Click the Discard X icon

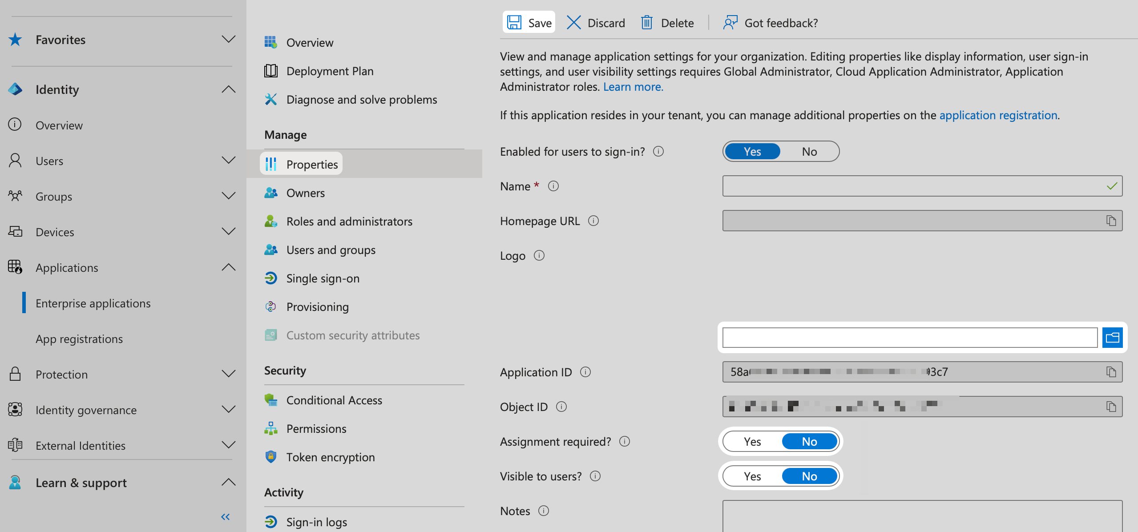click(x=573, y=22)
